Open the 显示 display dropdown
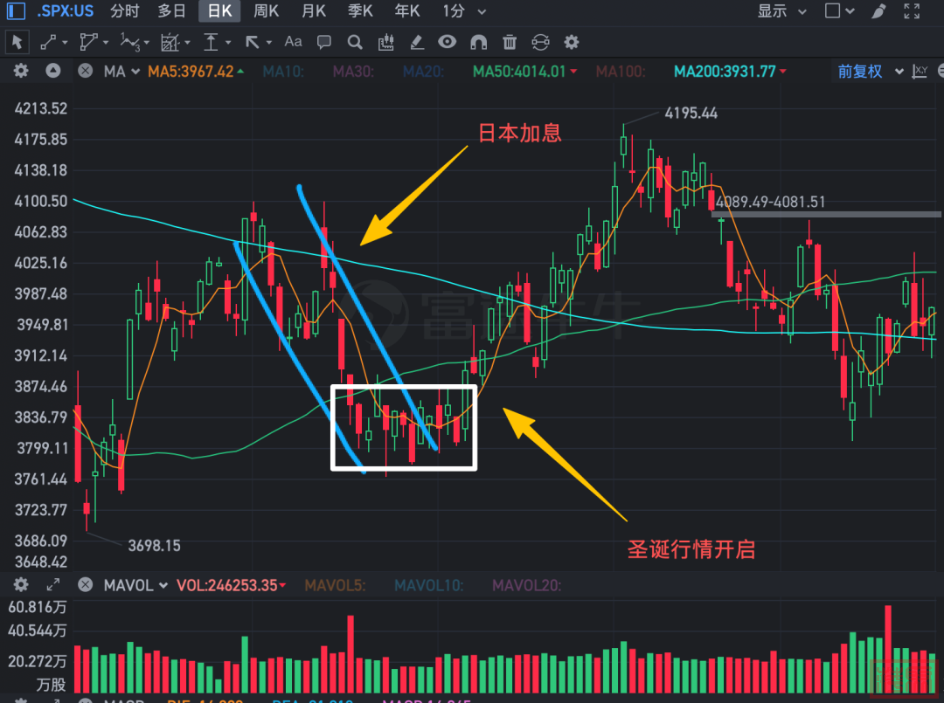The width and height of the screenshot is (944, 703). (778, 11)
